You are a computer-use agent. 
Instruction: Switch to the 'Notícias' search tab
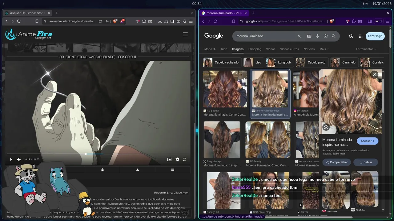click(309, 49)
